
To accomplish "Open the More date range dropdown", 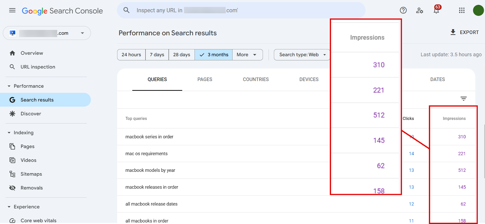I will pyautogui.click(x=247, y=55).
